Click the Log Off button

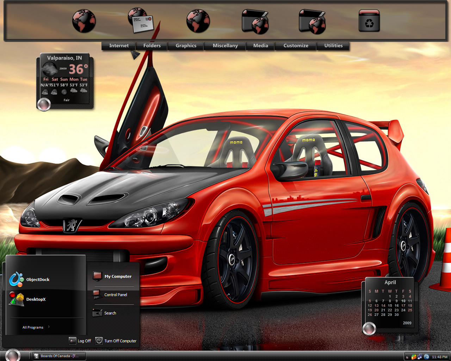80,341
